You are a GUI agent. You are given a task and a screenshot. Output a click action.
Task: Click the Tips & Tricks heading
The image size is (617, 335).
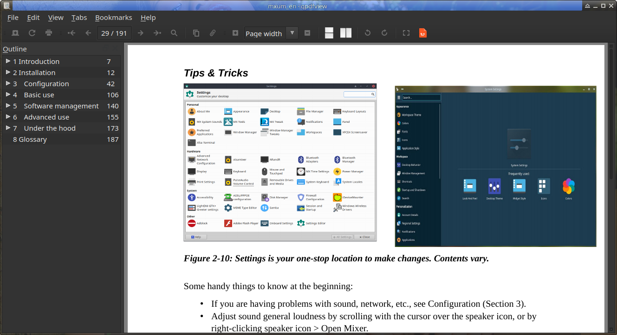tap(216, 73)
